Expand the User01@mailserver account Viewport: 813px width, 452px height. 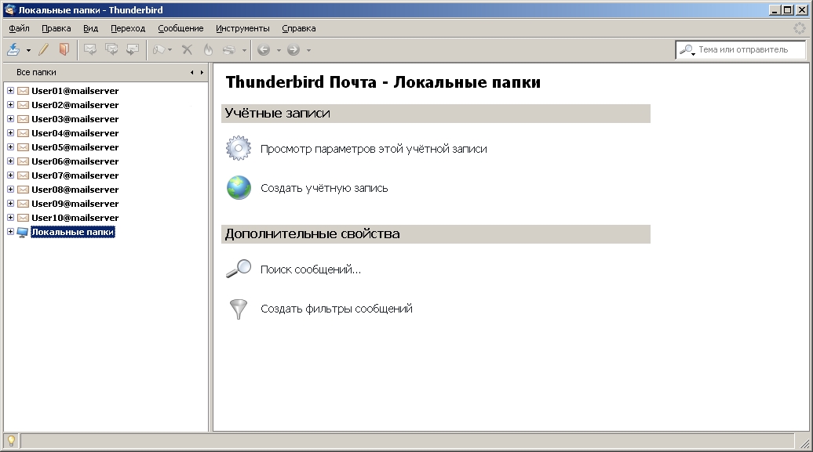pos(10,91)
